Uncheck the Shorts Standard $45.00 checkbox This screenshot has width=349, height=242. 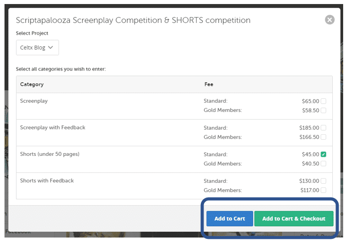pyautogui.click(x=323, y=154)
